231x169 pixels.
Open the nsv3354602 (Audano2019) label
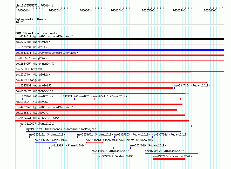pyautogui.click(x=95, y=134)
